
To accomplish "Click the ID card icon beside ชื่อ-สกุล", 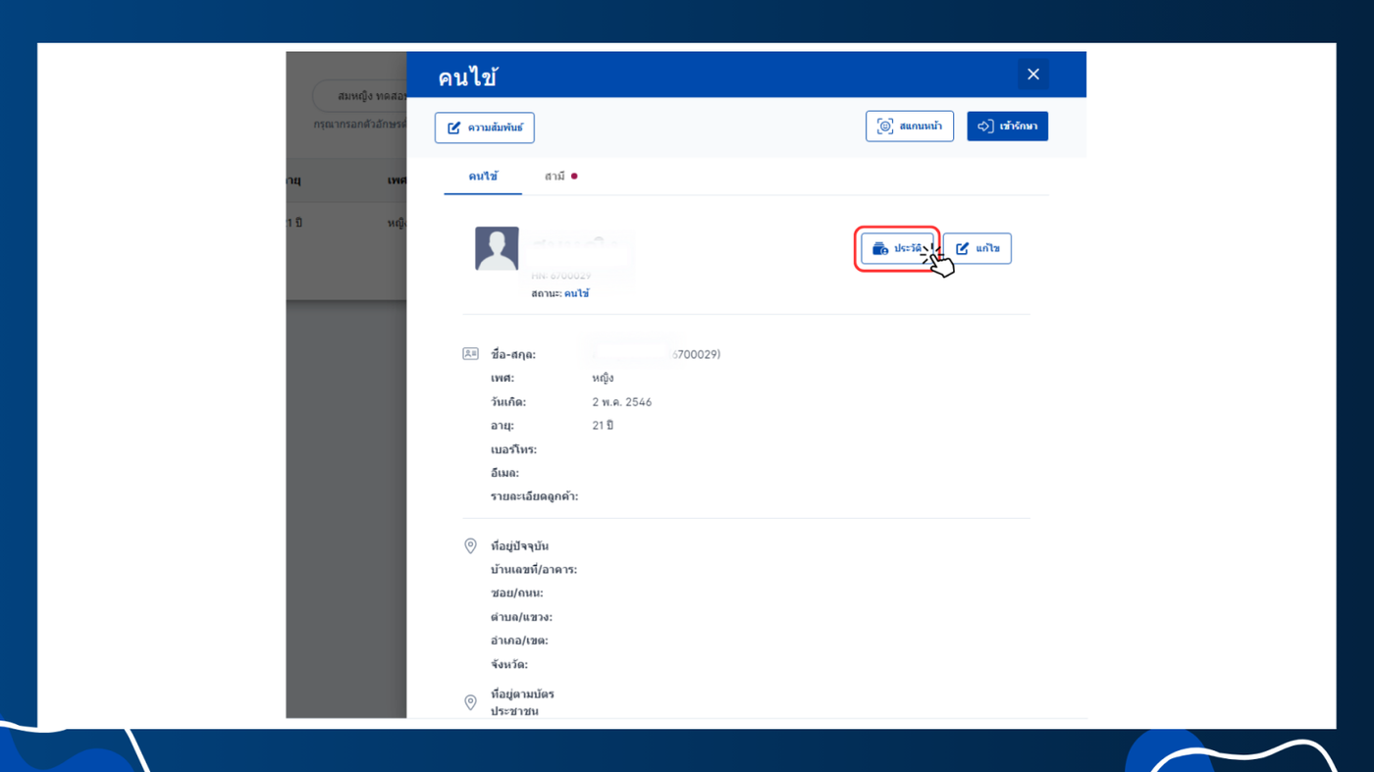I will (470, 353).
